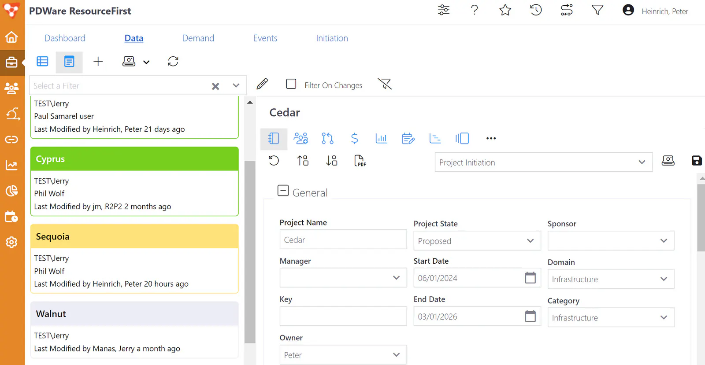Open sidebar gear settings icon

pos(12,242)
